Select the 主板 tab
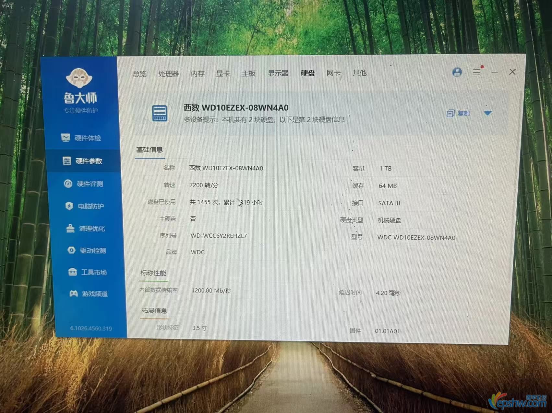552x413 pixels. (x=248, y=74)
